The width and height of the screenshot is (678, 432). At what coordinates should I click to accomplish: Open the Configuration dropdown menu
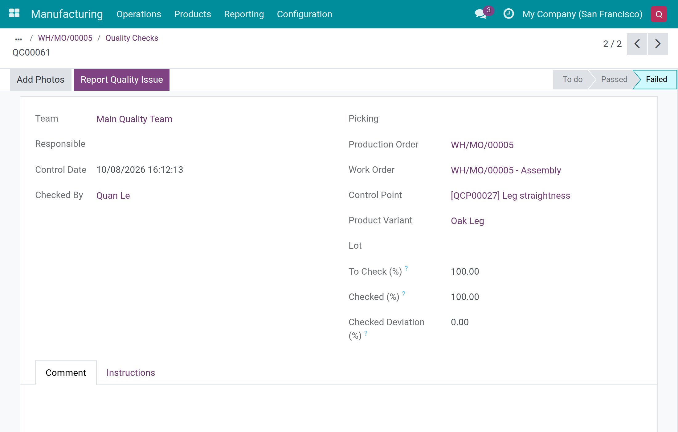[x=304, y=14]
